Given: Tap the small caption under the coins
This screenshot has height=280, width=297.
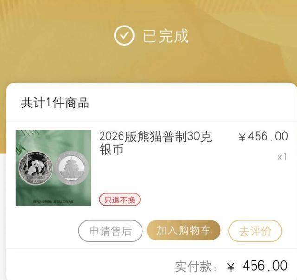Looking at the screenshot, I should click(54, 201).
